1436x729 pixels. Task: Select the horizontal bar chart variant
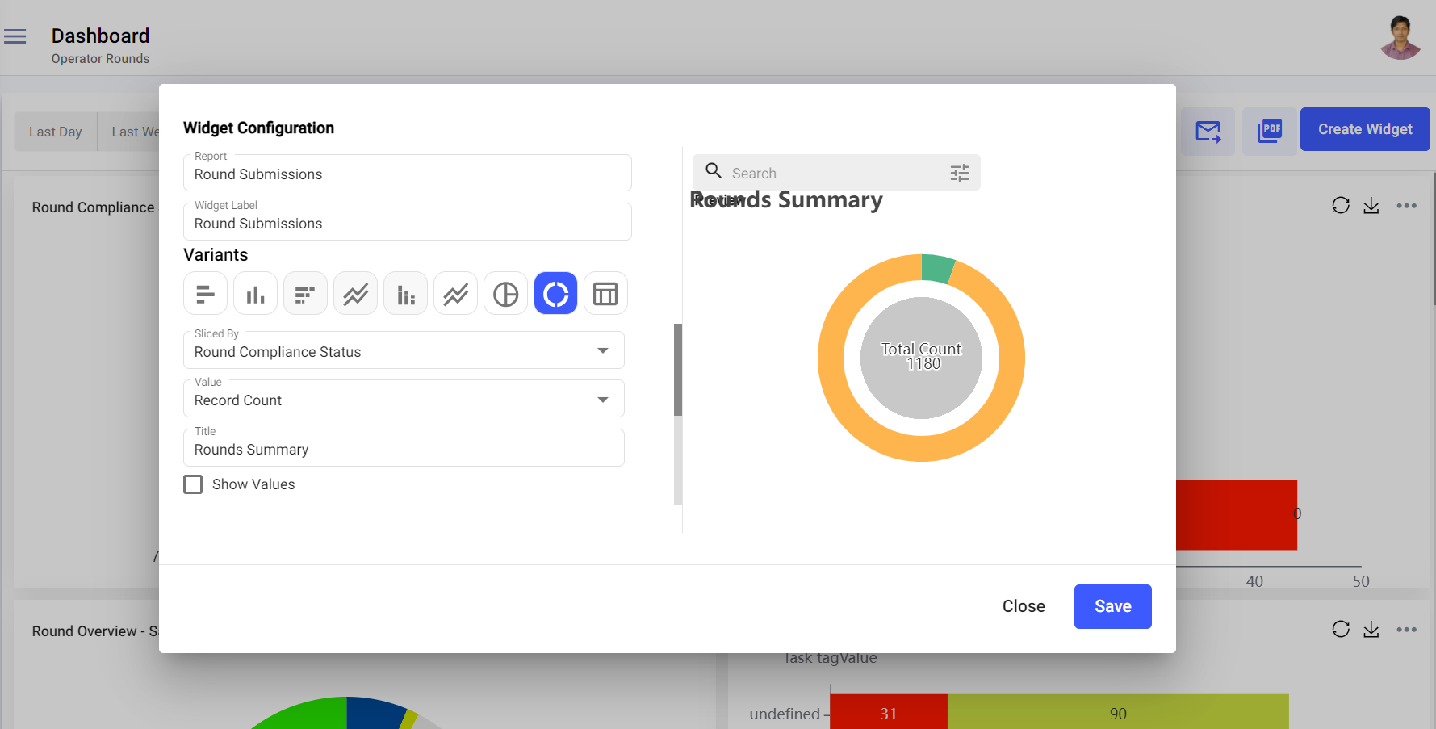(x=205, y=294)
